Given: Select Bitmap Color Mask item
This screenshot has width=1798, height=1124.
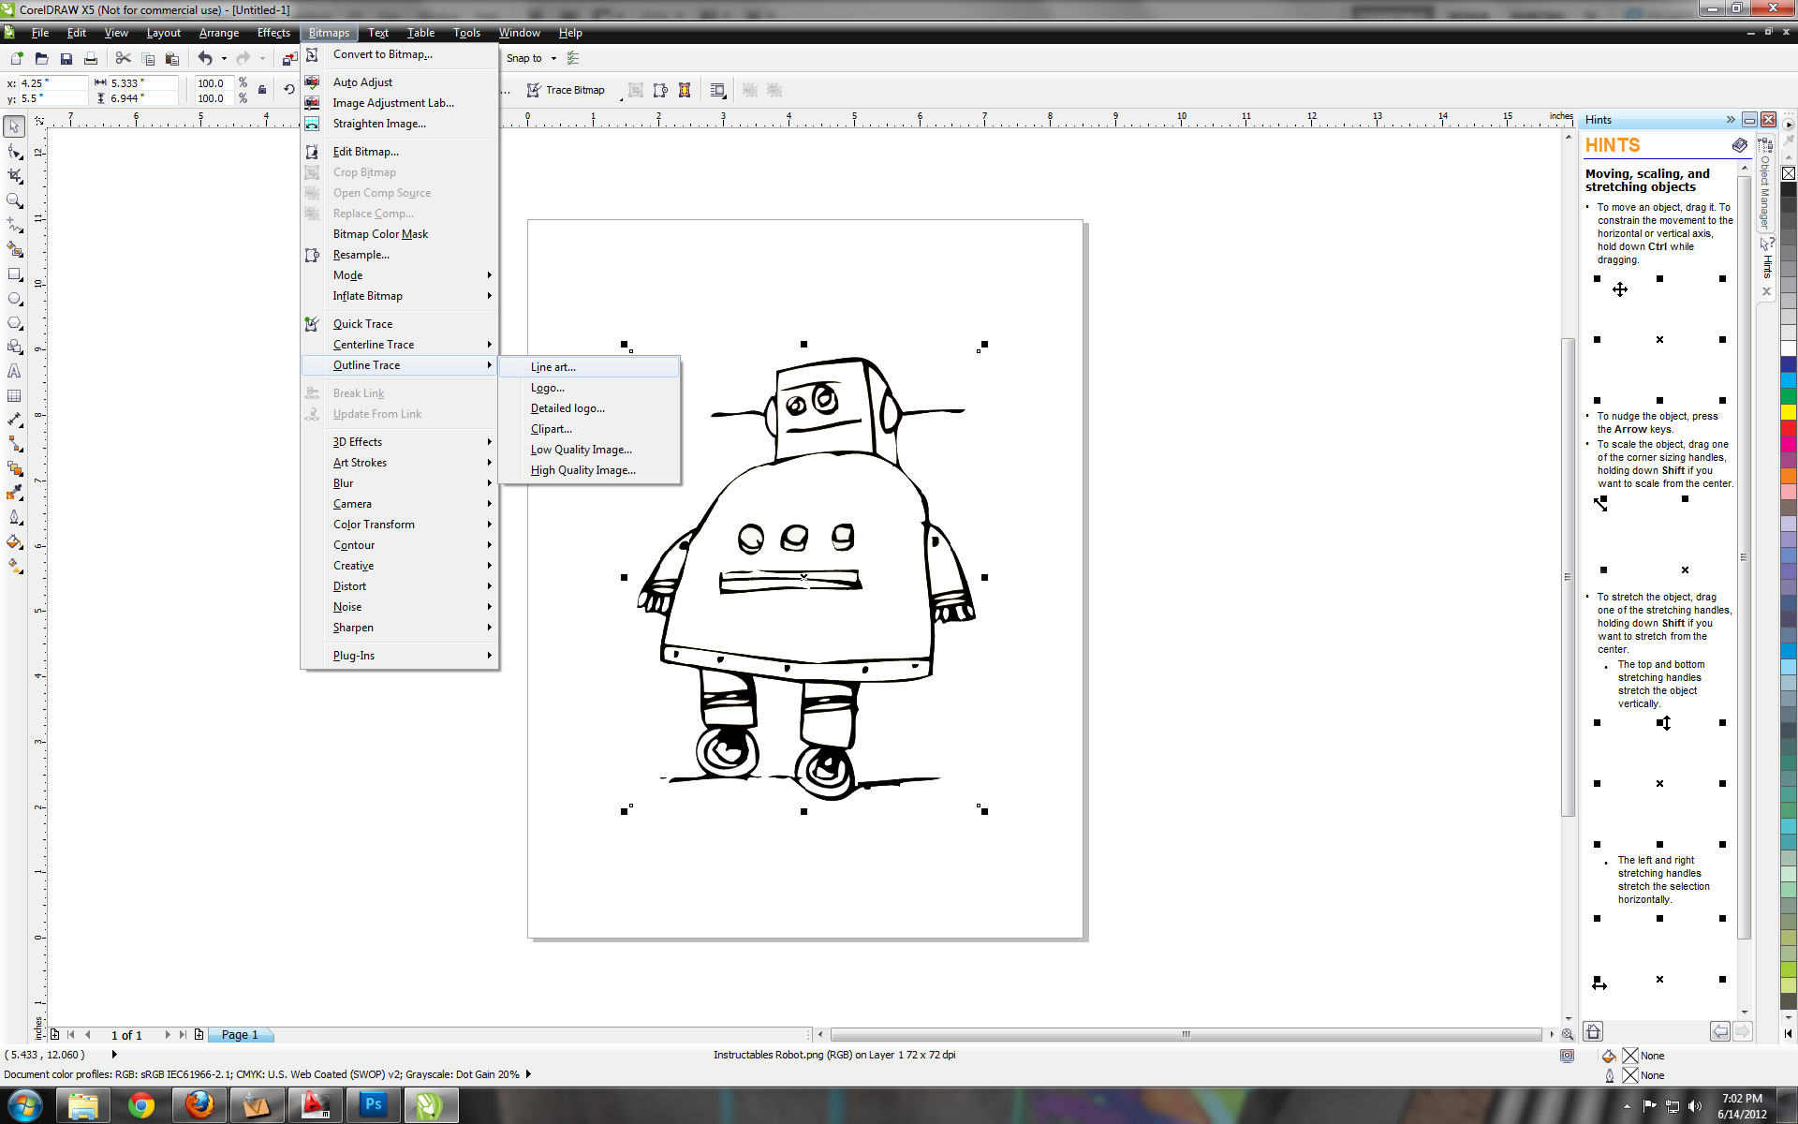Looking at the screenshot, I should click(400, 234).
